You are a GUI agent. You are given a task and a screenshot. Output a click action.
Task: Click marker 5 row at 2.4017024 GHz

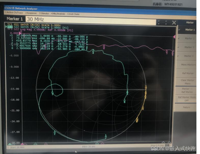(x=49, y=46)
